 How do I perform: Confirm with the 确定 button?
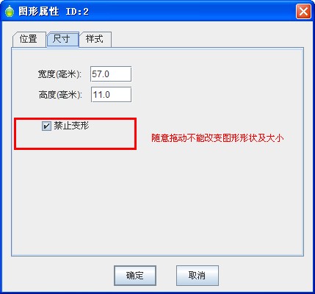(135, 276)
